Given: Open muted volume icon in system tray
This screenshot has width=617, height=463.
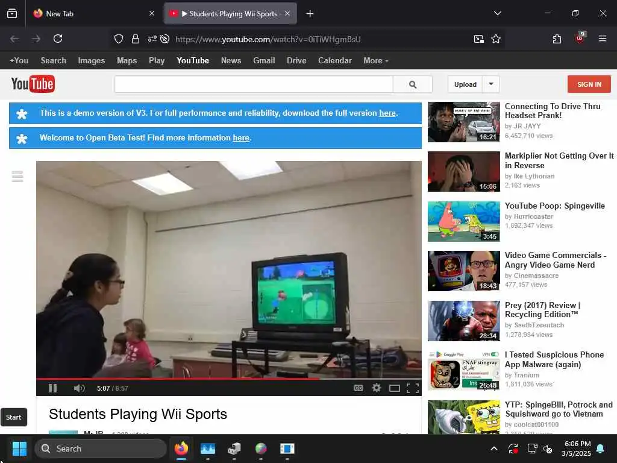Looking at the screenshot, I should coord(548,449).
